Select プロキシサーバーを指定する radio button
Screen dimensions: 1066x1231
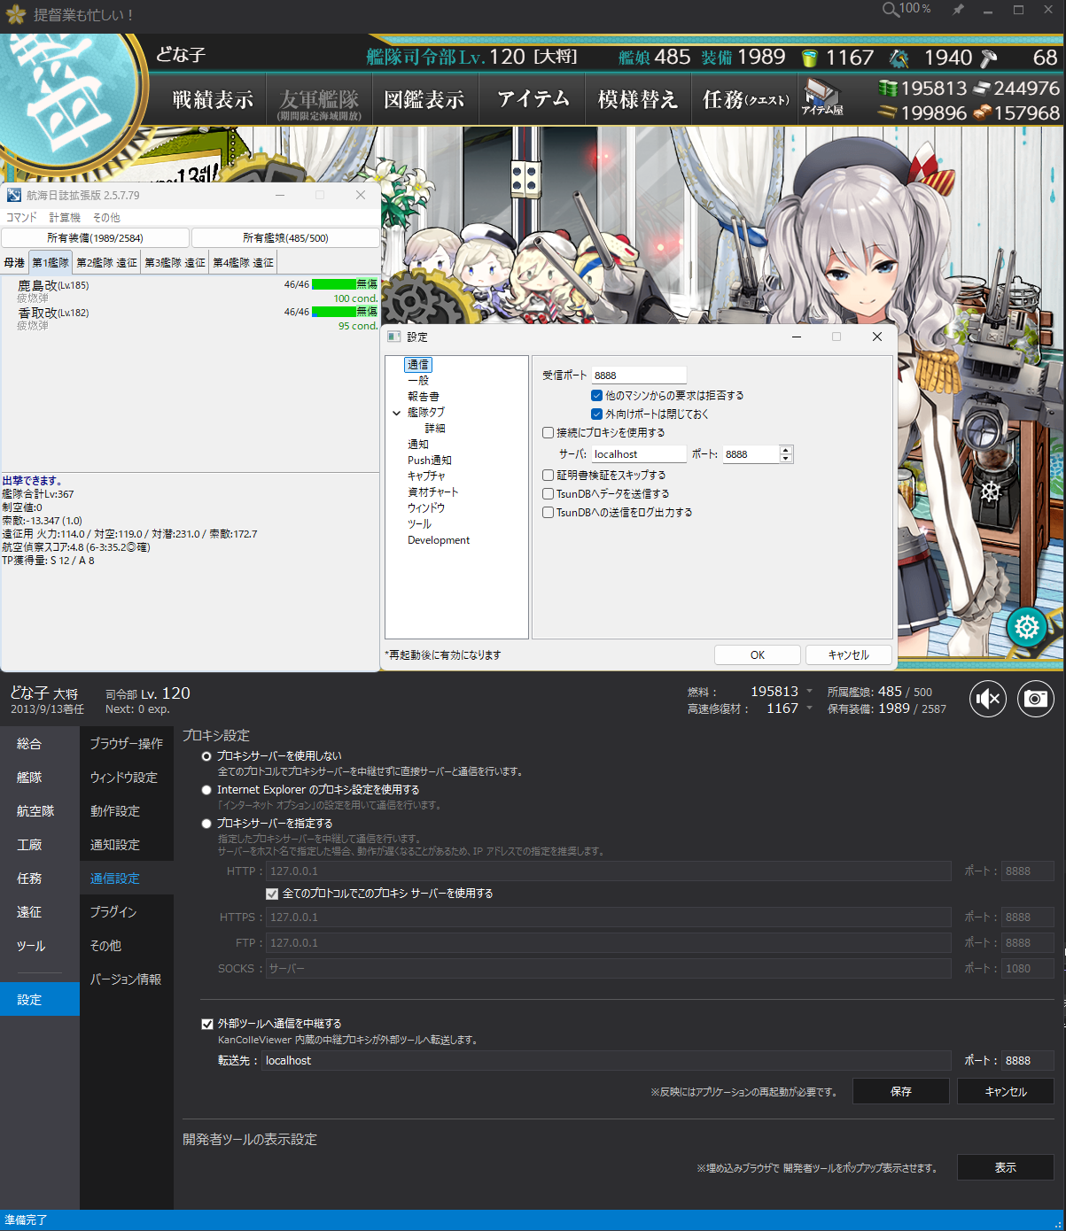click(x=206, y=824)
